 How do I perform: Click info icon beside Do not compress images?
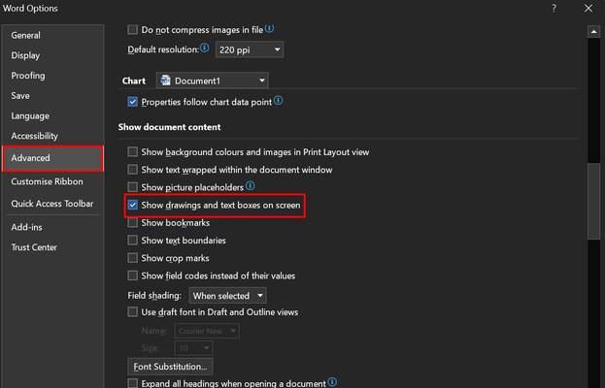[x=269, y=28]
